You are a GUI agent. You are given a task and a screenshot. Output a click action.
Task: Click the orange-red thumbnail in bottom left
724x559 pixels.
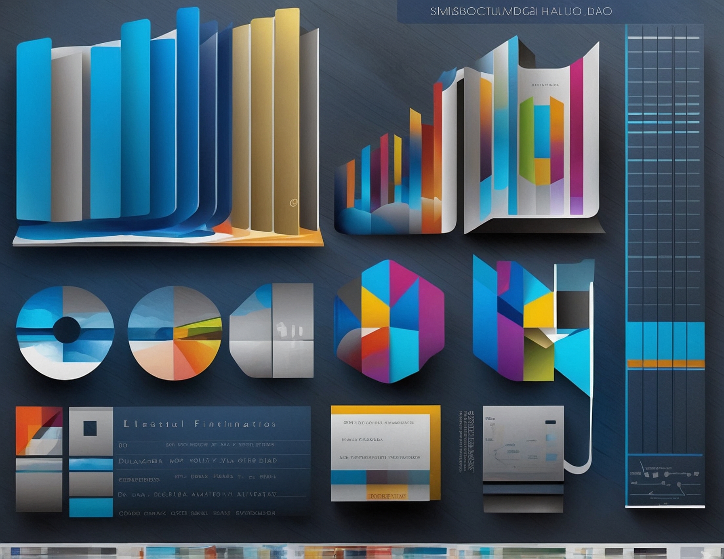(x=39, y=431)
